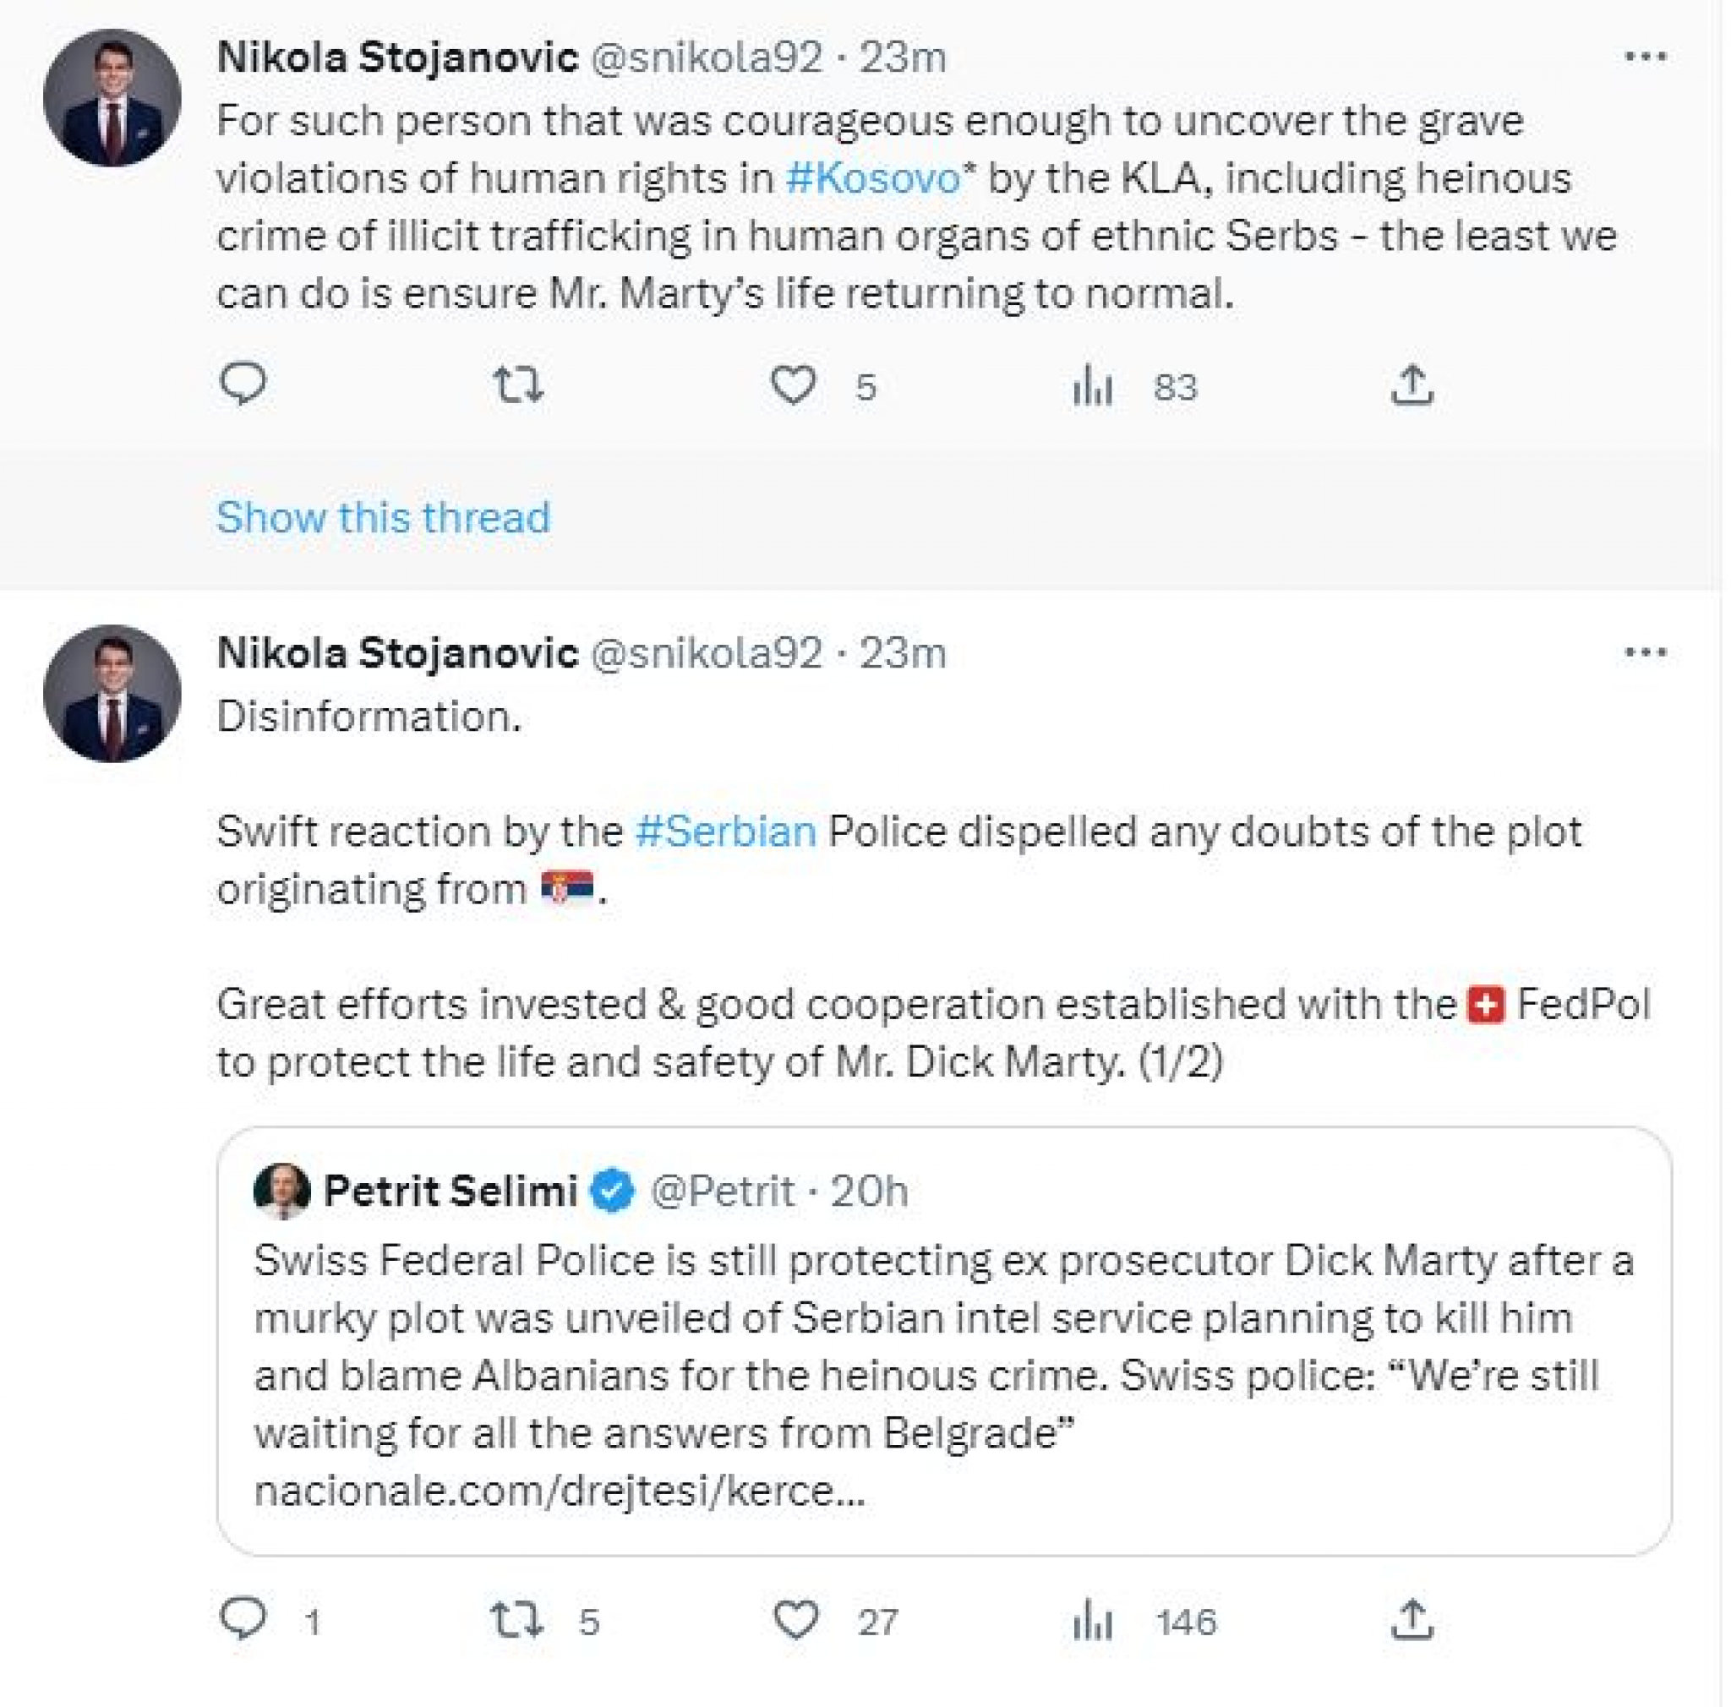Screen dimensions: 1731x1707
Task: Open Nikola Stojanovic's name on second tweet
Action: click(398, 654)
